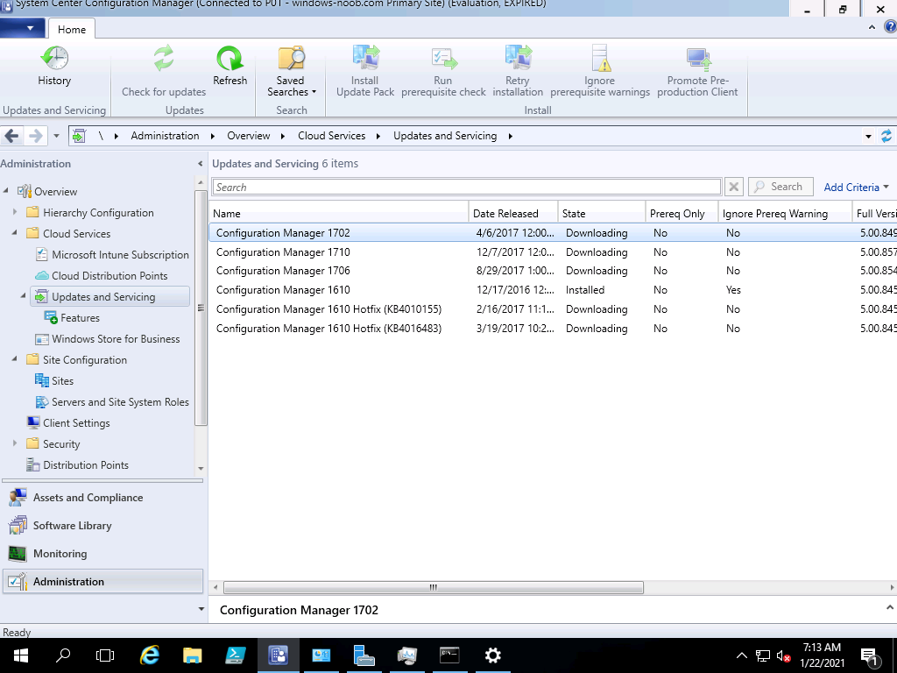Viewport: 897px width, 673px height.
Task: Click Updates and Servicing in the breadcrumb bar
Action: point(444,136)
